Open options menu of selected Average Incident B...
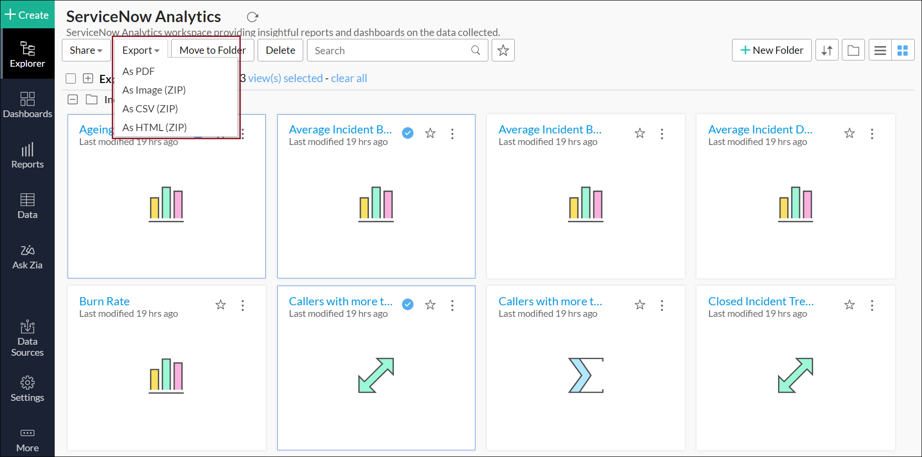Screen dimensions: 922x457 coord(452,133)
